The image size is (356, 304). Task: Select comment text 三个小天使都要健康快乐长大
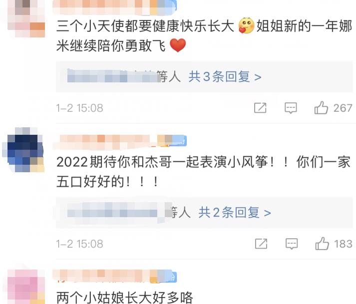pyautogui.click(x=145, y=26)
